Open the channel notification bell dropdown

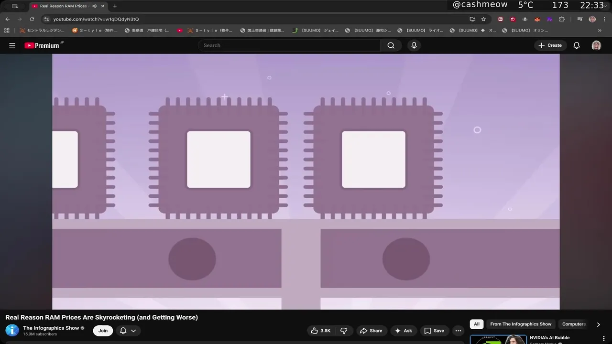coord(128,331)
